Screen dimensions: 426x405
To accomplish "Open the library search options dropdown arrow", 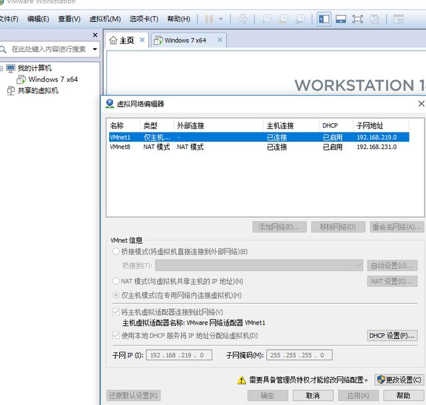I will click(x=95, y=49).
